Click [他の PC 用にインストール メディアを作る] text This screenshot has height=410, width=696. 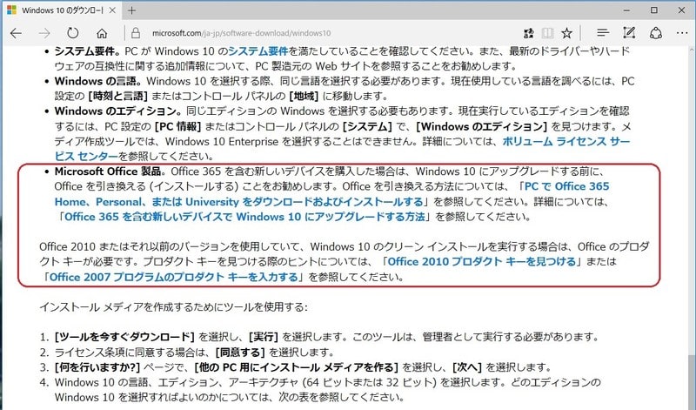point(297,367)
